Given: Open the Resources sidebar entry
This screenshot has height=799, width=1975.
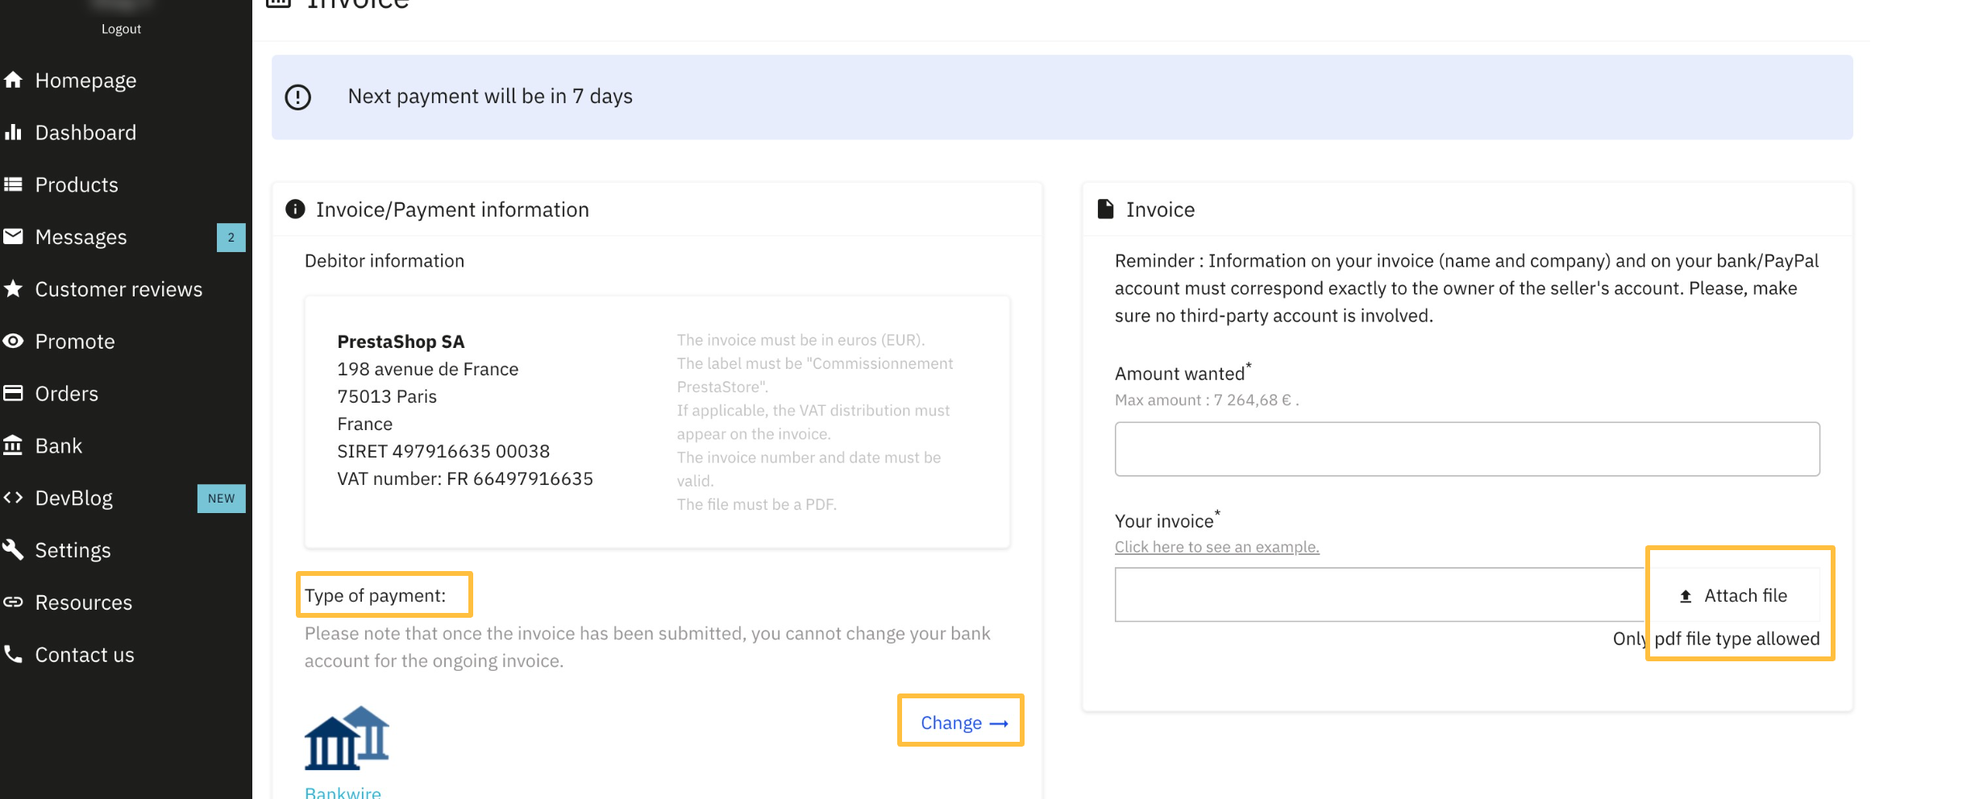Looking at the screenshot, I should pyautogui.click(x=83, y=602).
